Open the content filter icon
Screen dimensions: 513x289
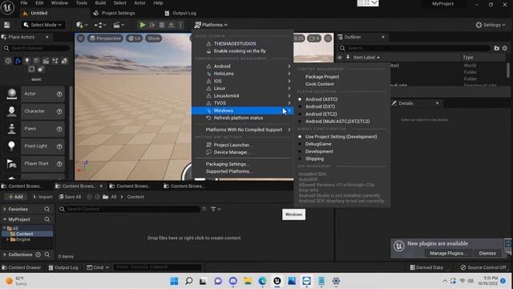(x=216, y=209)
